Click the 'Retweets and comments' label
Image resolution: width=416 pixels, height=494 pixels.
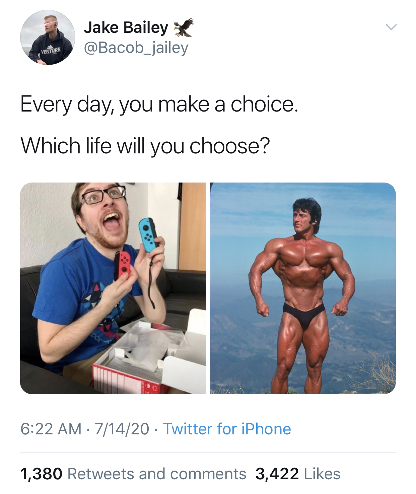pos(157,474)
